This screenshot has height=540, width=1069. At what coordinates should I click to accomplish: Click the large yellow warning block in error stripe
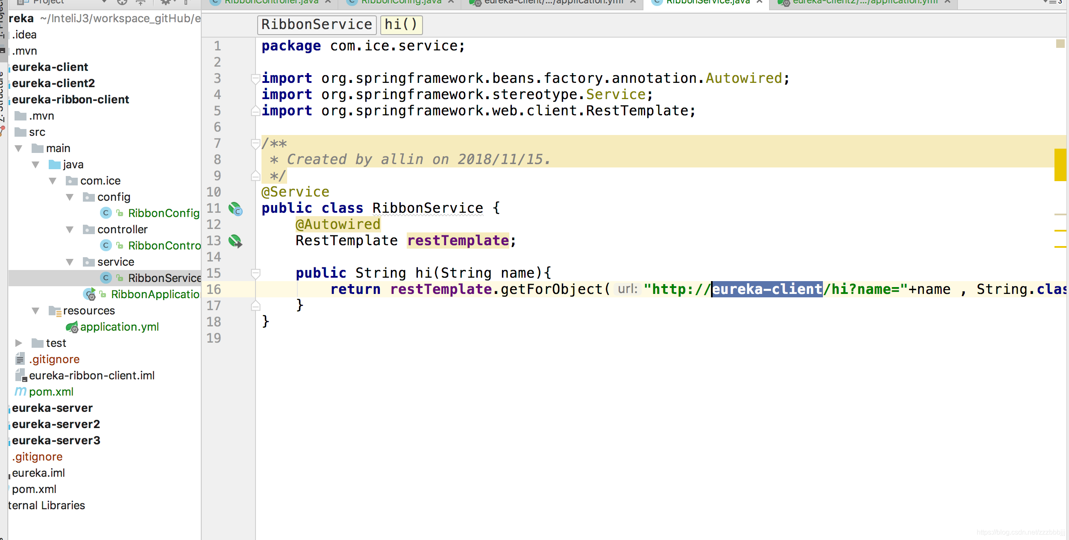[1060, 165]
